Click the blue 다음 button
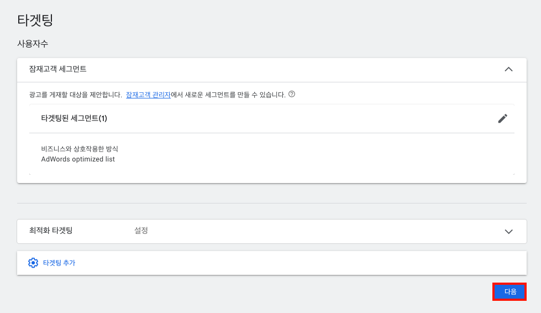541x313 pixels. point(510,291)
